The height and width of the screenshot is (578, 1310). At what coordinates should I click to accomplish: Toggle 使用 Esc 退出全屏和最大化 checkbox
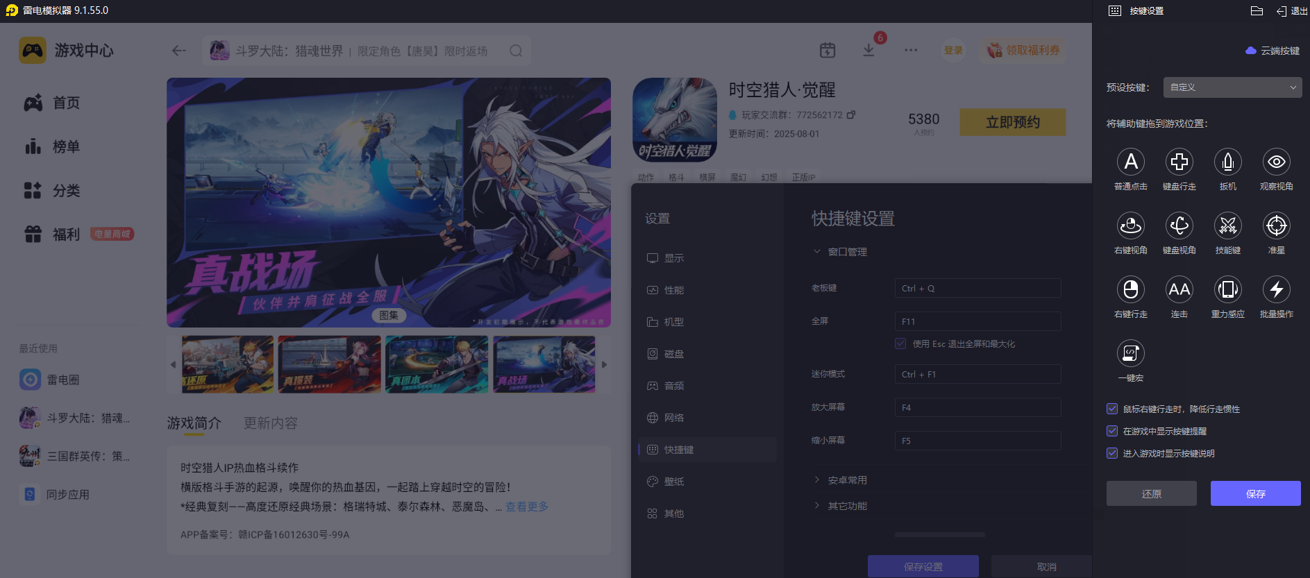tap(900, 343)
